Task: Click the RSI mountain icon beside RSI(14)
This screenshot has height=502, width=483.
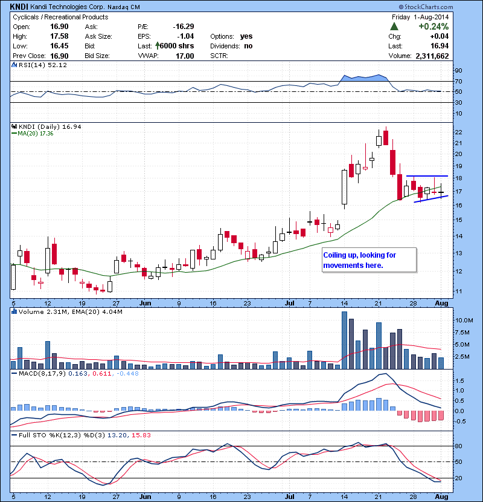Action: tap(14, 65)
